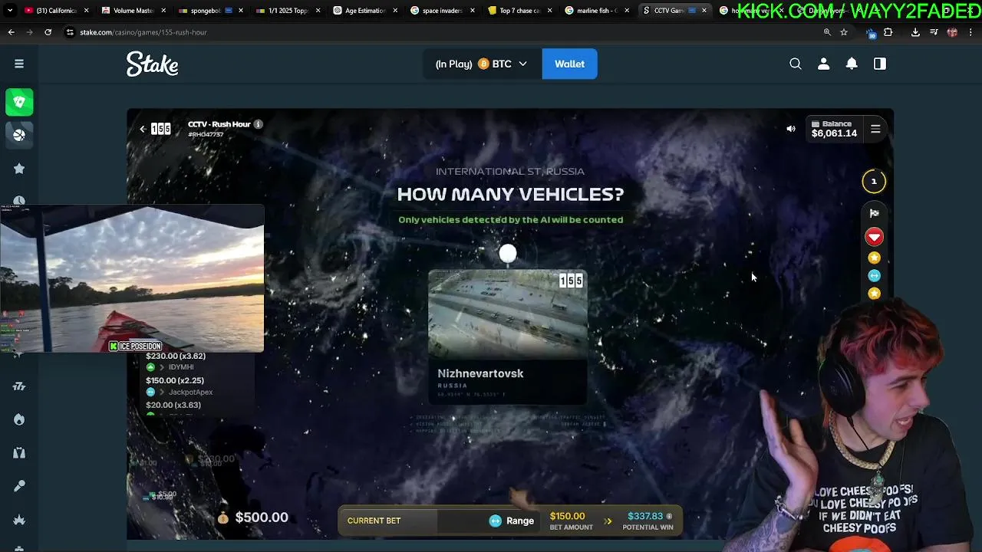Click the browser back arrow
The height and width of the screenshot is (552, 982).
[x=11, y=32]
